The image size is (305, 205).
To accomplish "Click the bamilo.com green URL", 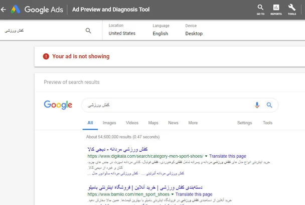I will 128,194.
